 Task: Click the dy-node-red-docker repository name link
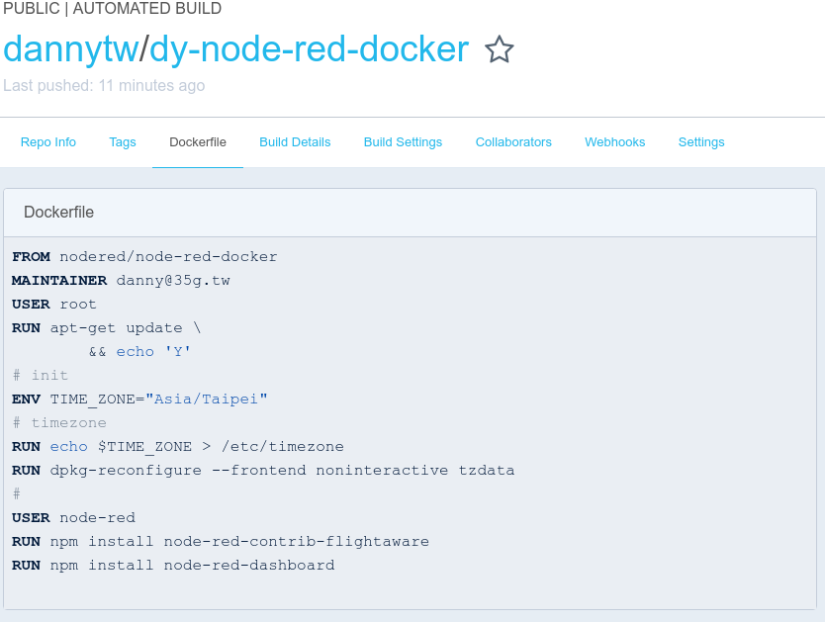(309, 49)
